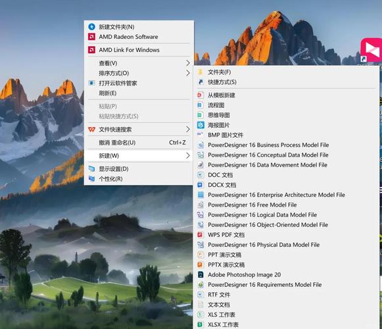Click the 从模板新建 icon
Image resolution: width=382 pixels, height=329 pixels.
[x=201, y=95]
